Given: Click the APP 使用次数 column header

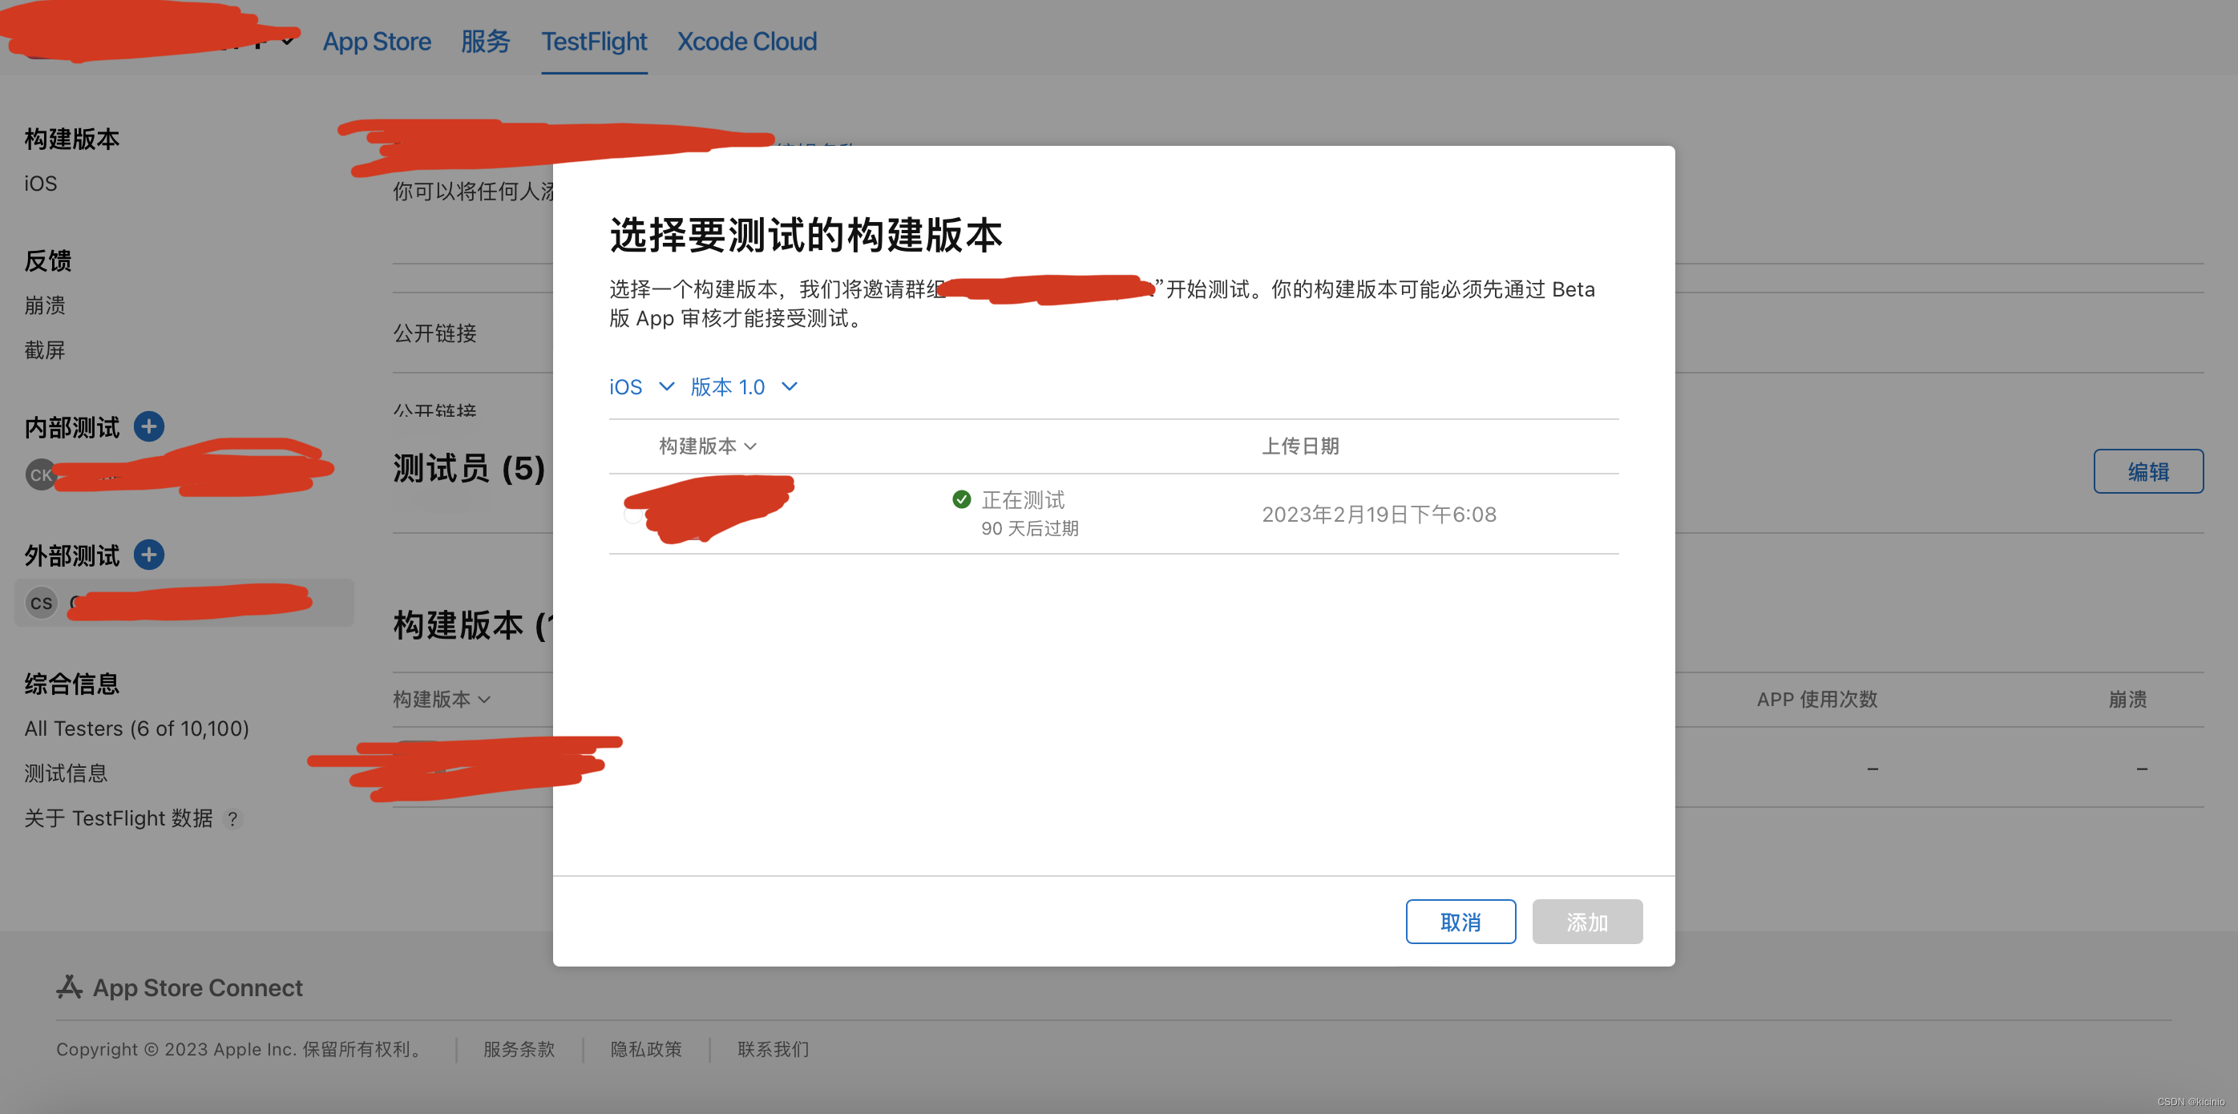Looking at the screenshot, I should click(x=1816, y=699).
